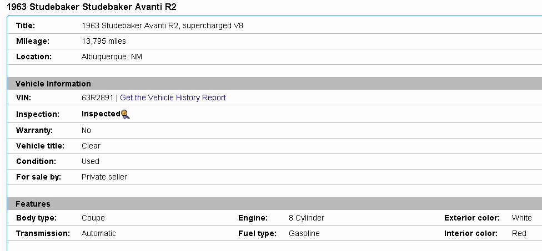Click the Condition value 'Used'

click(90, 161)
